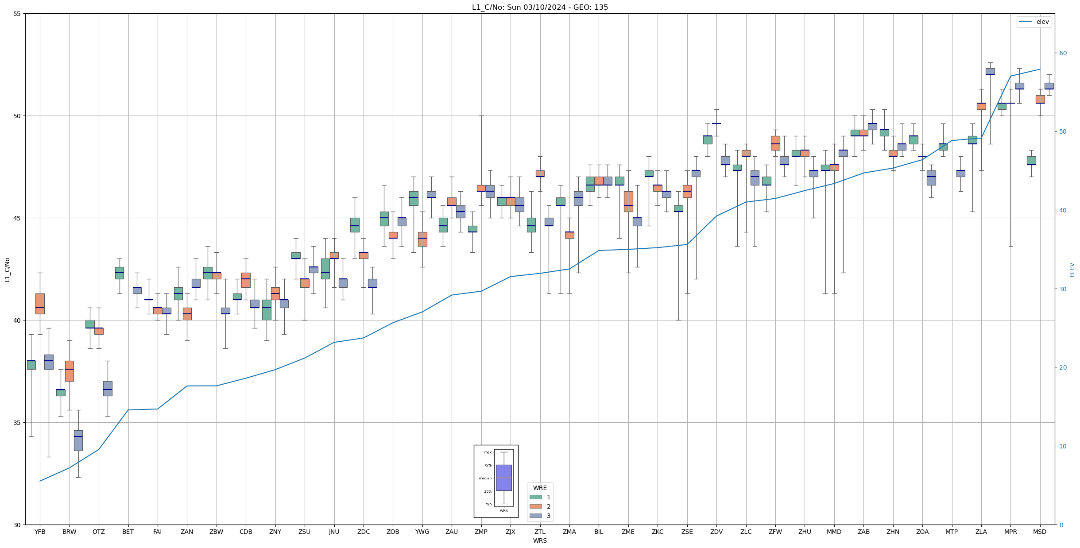Click the blue-gray WRE 3 legend swatch
Image resolution: width=1080 pixels, height=548 pixels.
click(535, 516)
